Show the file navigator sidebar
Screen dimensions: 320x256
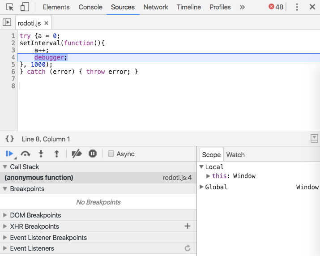click(x=7, y=22)
